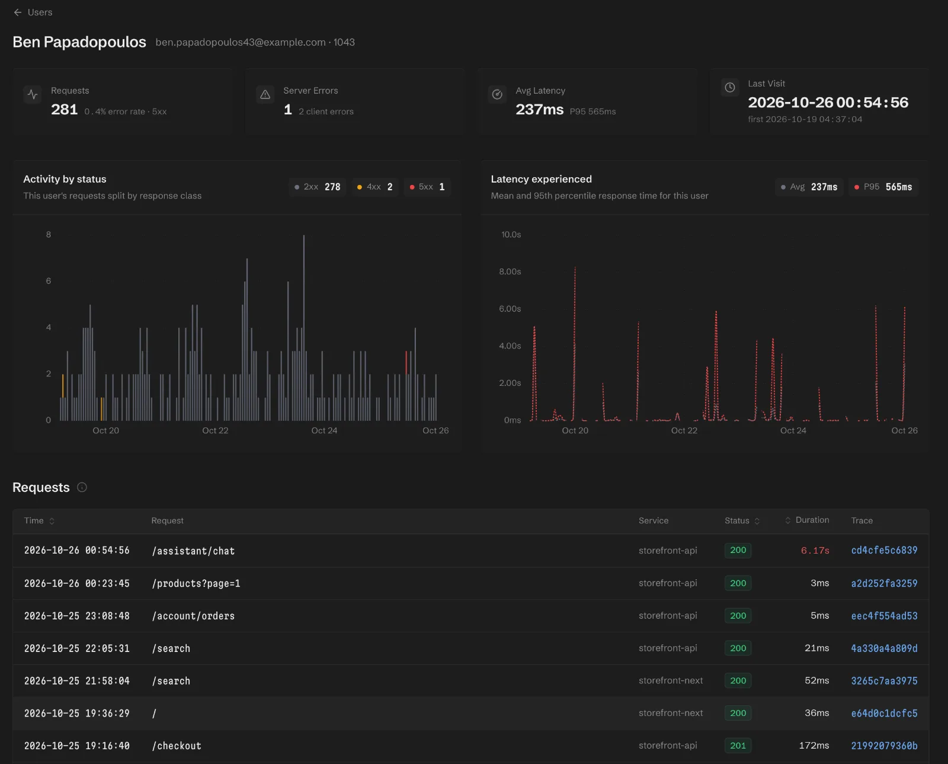Toggle the P95 latency legend

tap(883, 187)
